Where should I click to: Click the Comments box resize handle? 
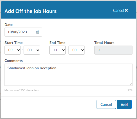pyautogui.click(x=131, y=84)
